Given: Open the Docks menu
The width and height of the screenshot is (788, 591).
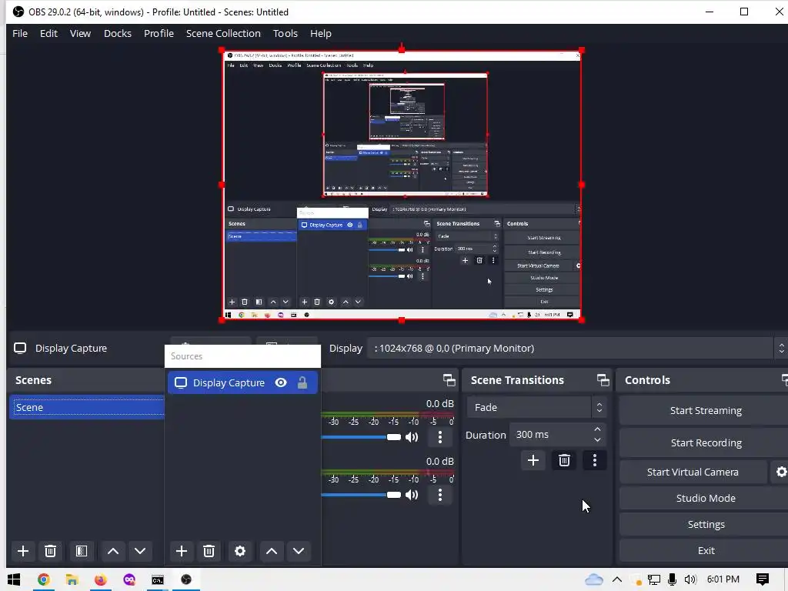Looking at the screenshot, I should [x=118, y=34].
